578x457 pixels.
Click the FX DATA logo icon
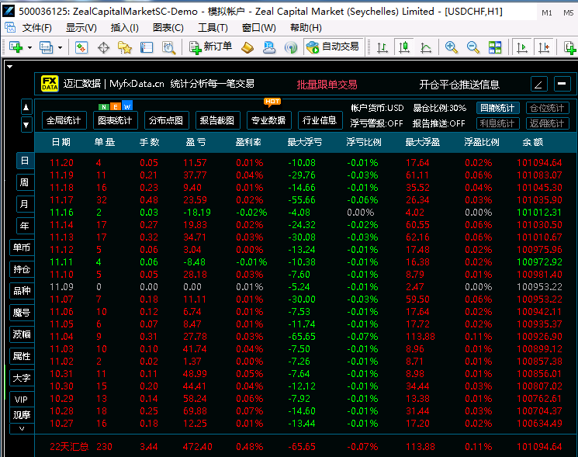click(x=50, y=84)
